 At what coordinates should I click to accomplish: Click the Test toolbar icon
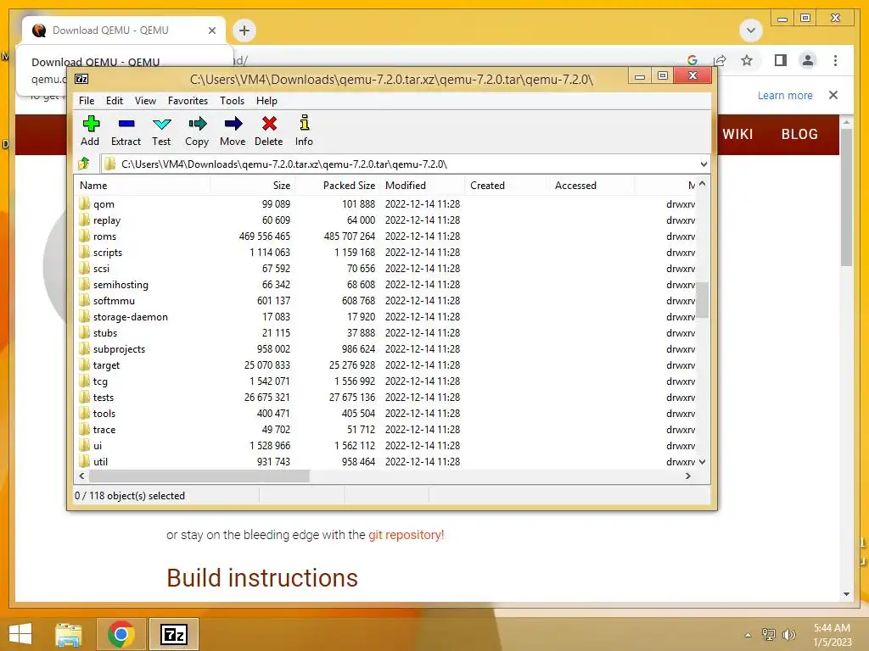coord(162,124)
